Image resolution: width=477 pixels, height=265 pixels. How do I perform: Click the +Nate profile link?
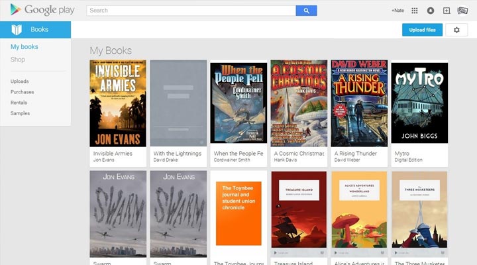pyautogui.click(x=397, y=11)
